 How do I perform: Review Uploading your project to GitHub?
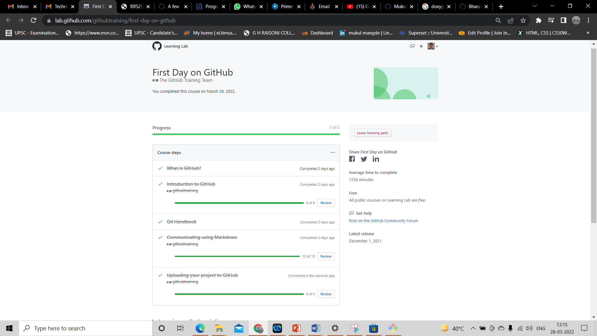[x=326, y=294]
